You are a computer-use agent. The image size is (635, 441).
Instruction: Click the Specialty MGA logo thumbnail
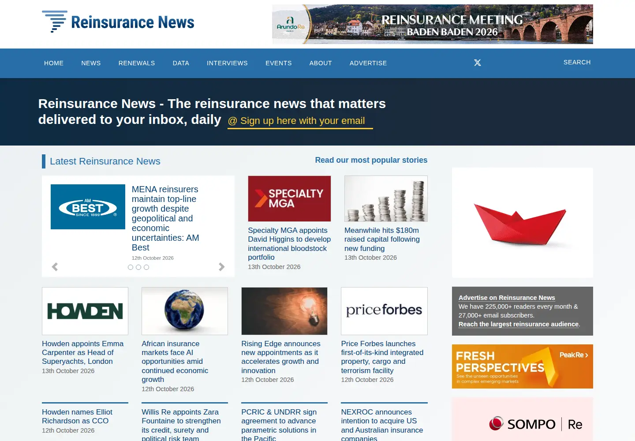(x=289, y=198)
